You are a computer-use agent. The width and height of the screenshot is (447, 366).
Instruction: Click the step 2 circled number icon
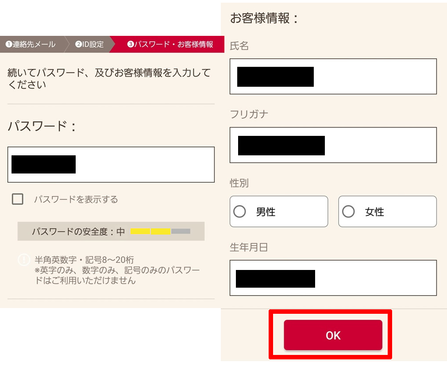78,44
